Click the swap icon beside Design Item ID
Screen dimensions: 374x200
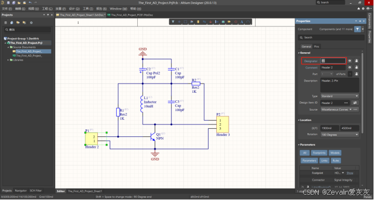tap(355, 103)
